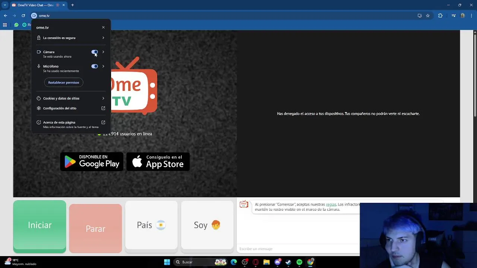Open the 'reglas' rules link
The image size is (477, 268).
331,204
